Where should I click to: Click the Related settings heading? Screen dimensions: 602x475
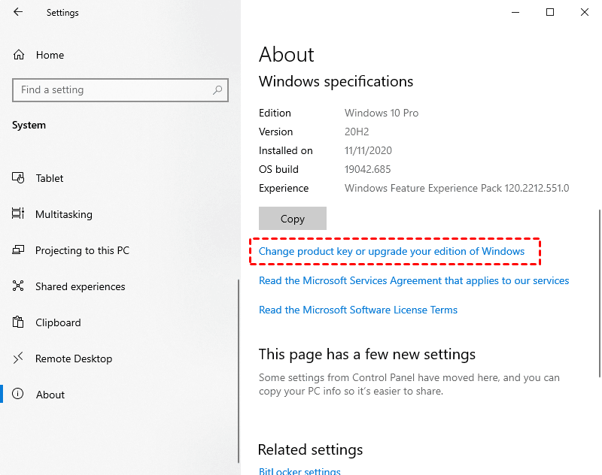click(310, 449)
